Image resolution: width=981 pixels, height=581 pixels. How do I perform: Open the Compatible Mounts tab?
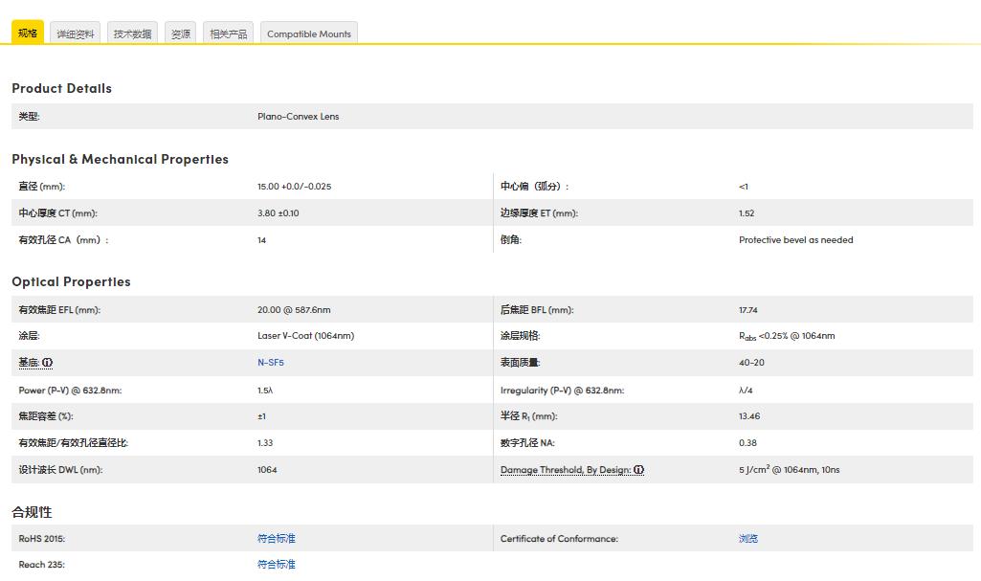[x=308, y=34]
